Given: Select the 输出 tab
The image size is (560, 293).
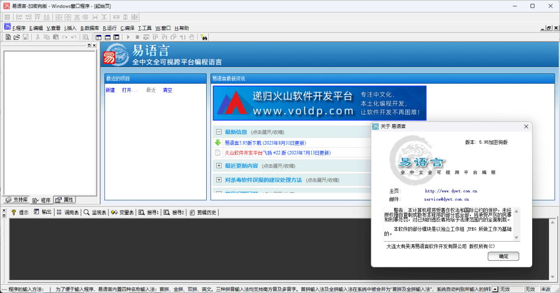Looking at the screenshot, I should (x=43, y=212).
